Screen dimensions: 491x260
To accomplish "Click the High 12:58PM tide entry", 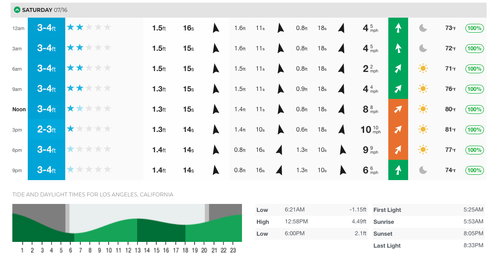I will (311, 222).
